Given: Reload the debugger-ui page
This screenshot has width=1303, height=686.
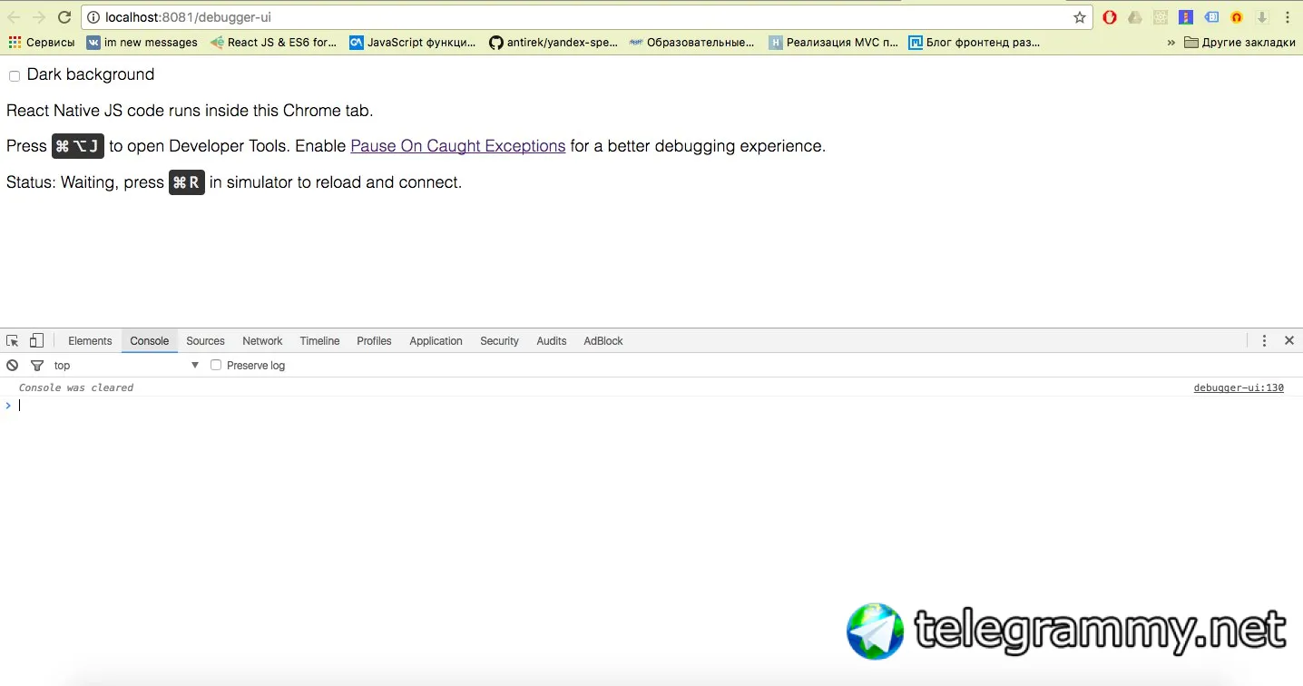Looking at the screenshot, I should [x=64, y=17].
